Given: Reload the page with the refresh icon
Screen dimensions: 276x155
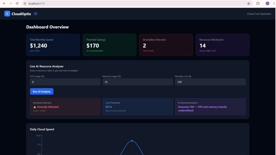Looking at the screenshot, I should (x=17, y=3).
